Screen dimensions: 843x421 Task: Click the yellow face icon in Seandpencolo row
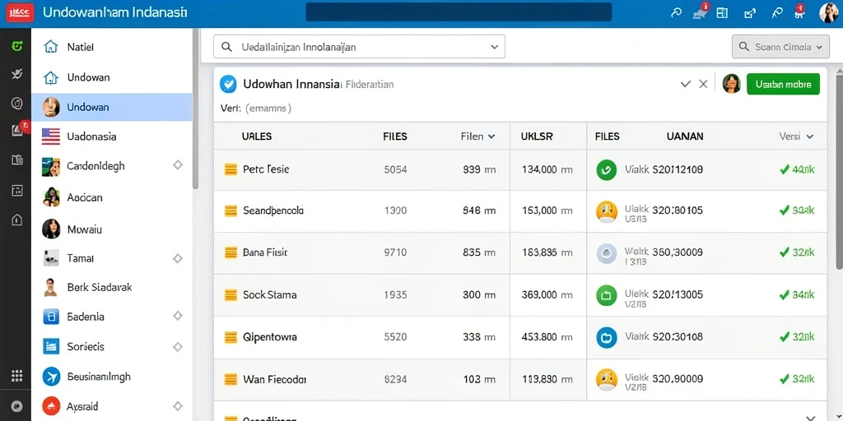point(607,211)
